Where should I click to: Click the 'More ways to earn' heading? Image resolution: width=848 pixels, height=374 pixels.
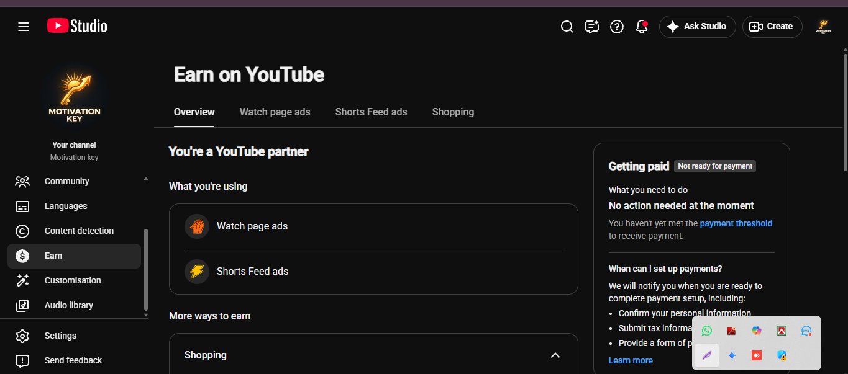[x=209, y=316]
